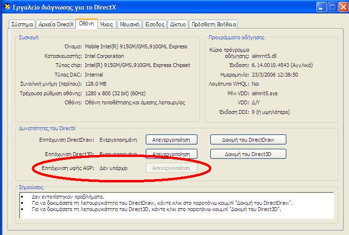Run Δοκιμή του DirectDraw test
Viewport: 349px width, 235px height.
point(248,140)
